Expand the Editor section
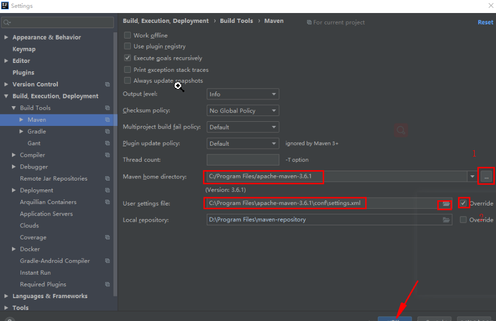 6,61
